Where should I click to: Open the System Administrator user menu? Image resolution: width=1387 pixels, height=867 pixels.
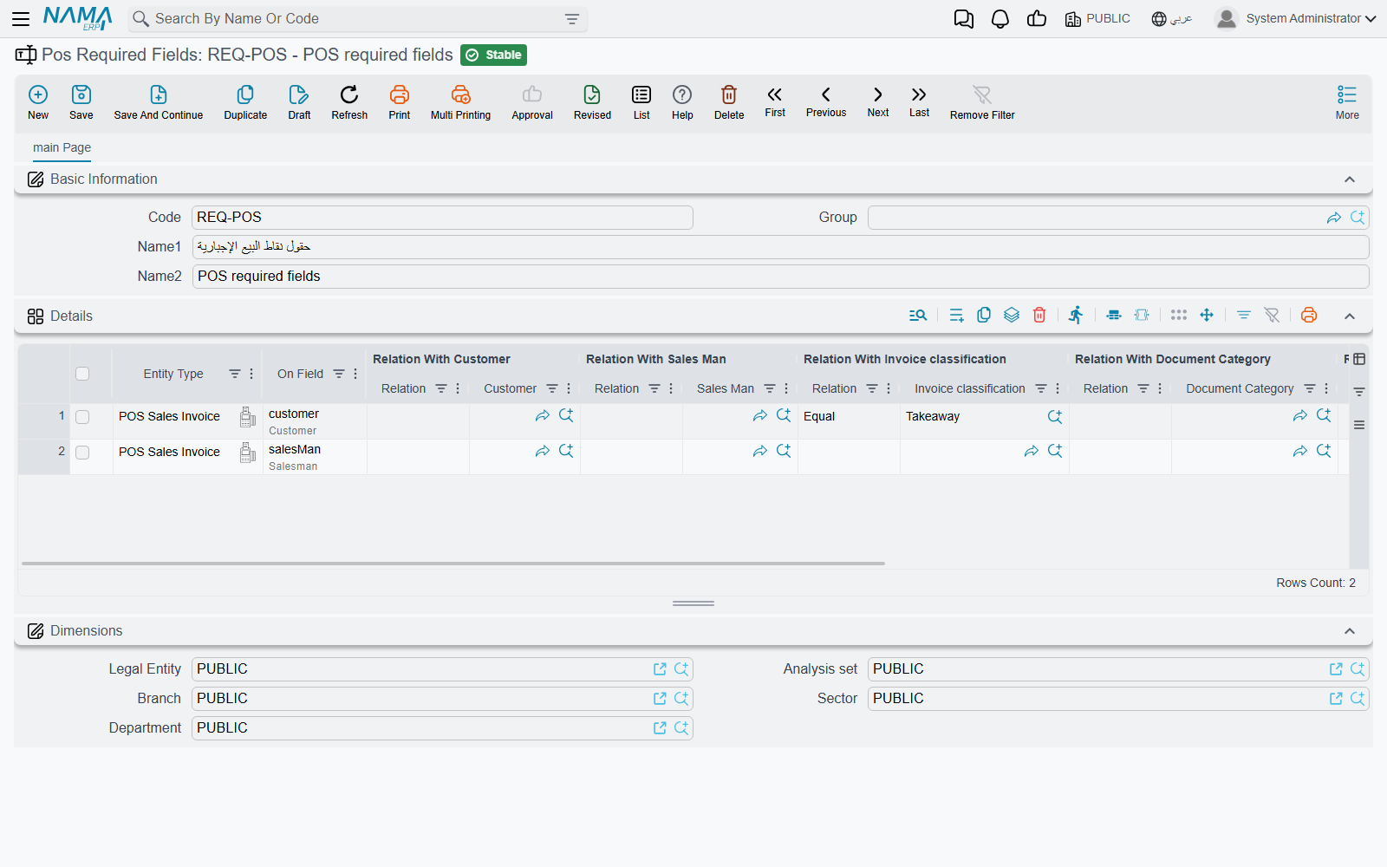[1296, 18]
